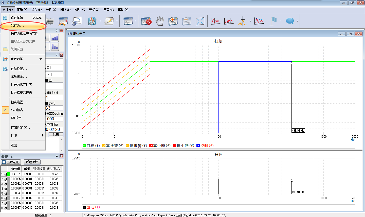Open dropdown arrow beside waveform window icon
The height and width of the screenshot is (217, 365).
pos(136,21)
